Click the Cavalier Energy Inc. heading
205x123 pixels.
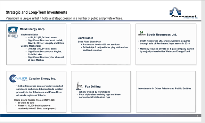(x=42, y=79)
